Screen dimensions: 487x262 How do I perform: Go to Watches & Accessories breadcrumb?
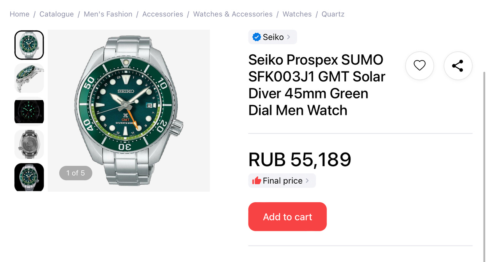[x=233, y=14]
